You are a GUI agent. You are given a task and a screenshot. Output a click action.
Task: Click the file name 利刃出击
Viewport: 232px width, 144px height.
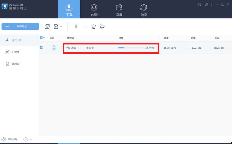71,48
